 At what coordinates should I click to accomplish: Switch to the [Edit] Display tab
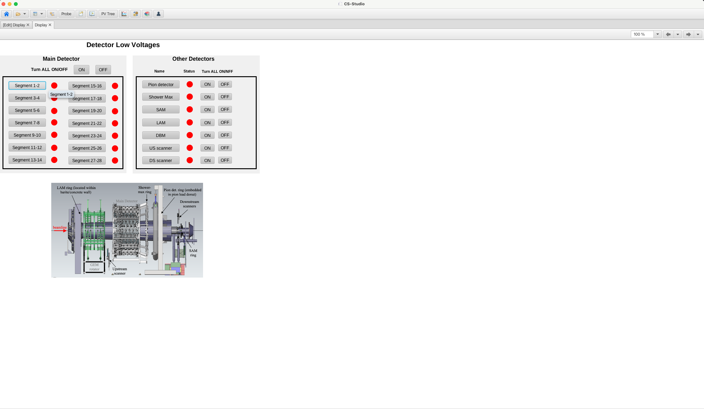tap(14, 25)
